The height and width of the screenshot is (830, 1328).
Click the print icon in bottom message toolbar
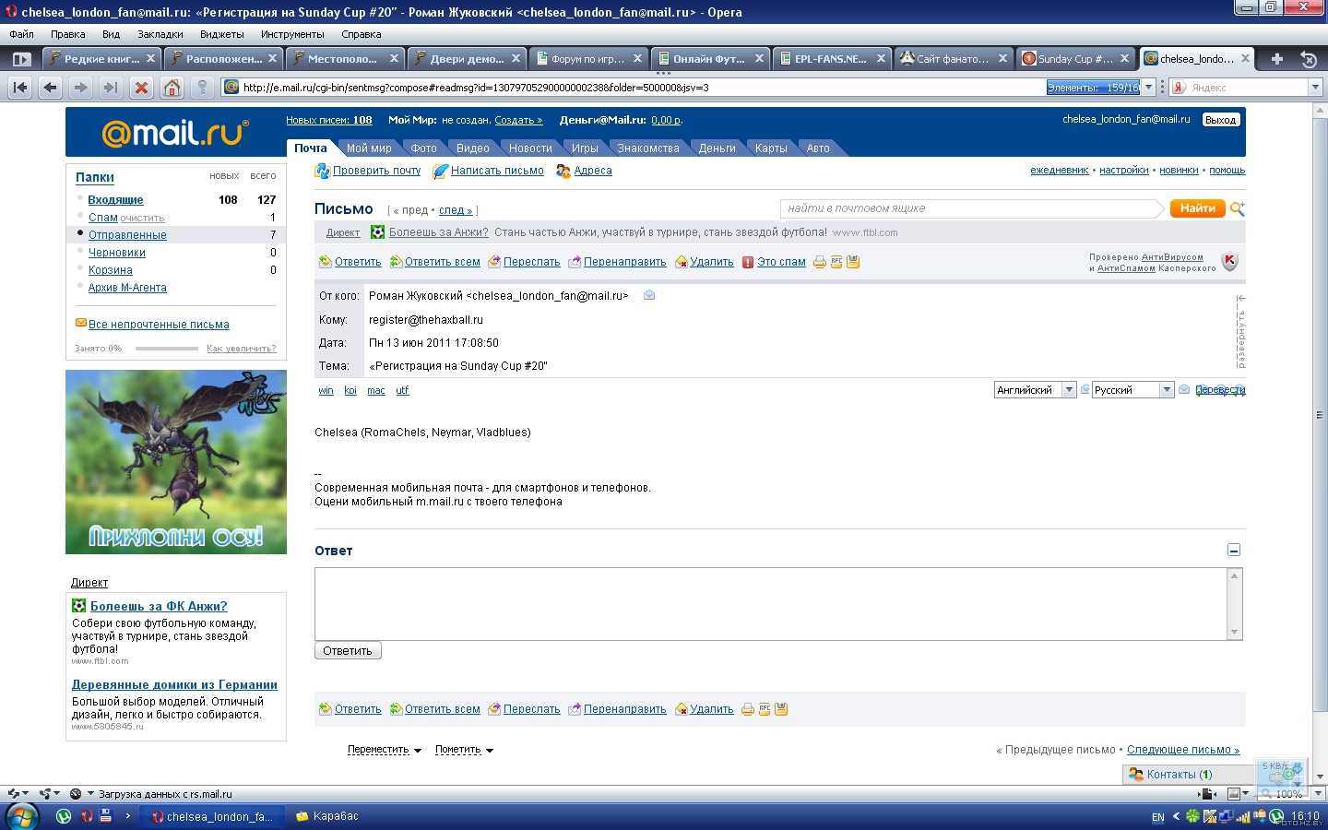[748, 709]
